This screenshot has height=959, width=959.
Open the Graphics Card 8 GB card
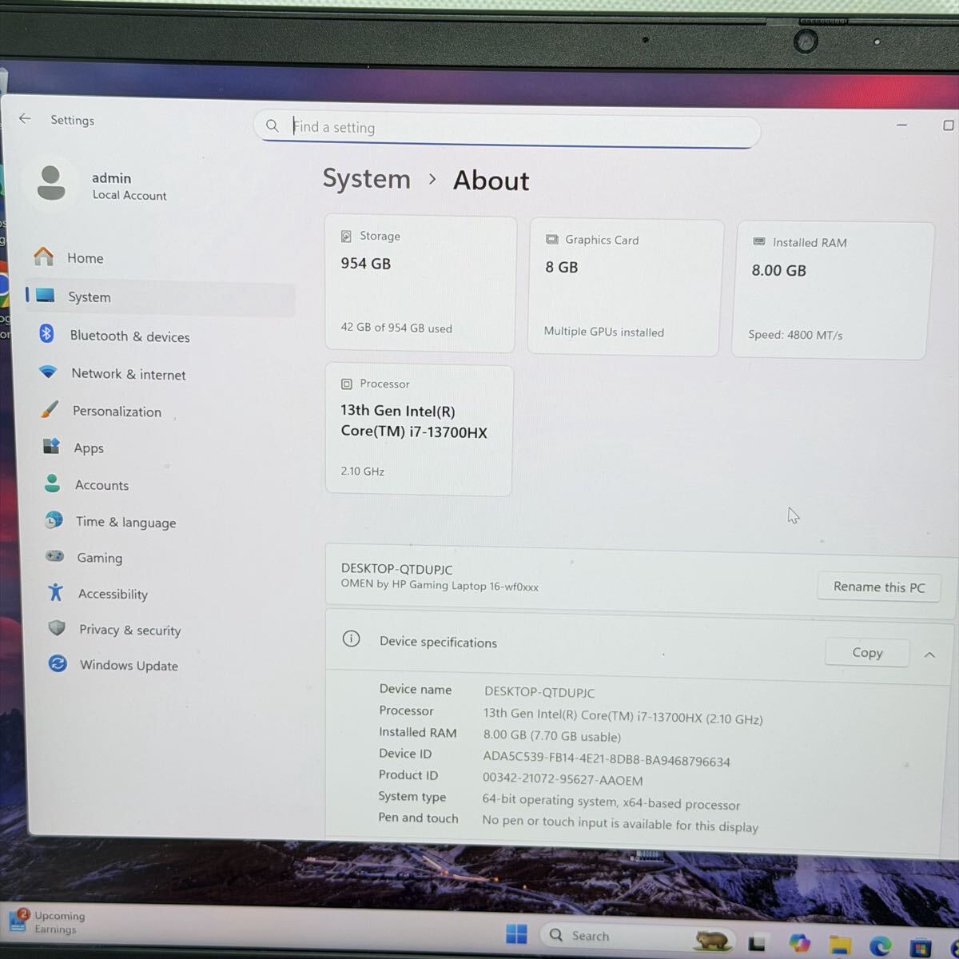[x=626, y=287]
